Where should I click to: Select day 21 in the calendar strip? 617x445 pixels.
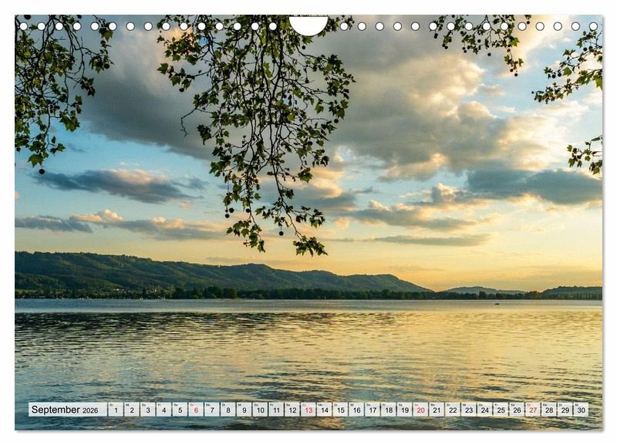coord(437,410)
